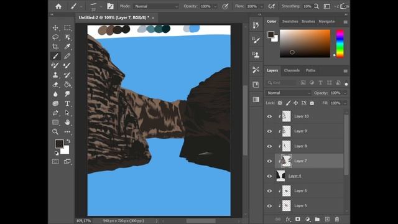The image size is (398, 224).
Task: Open layer styles fx button
Action: click(x=288, y=219)
